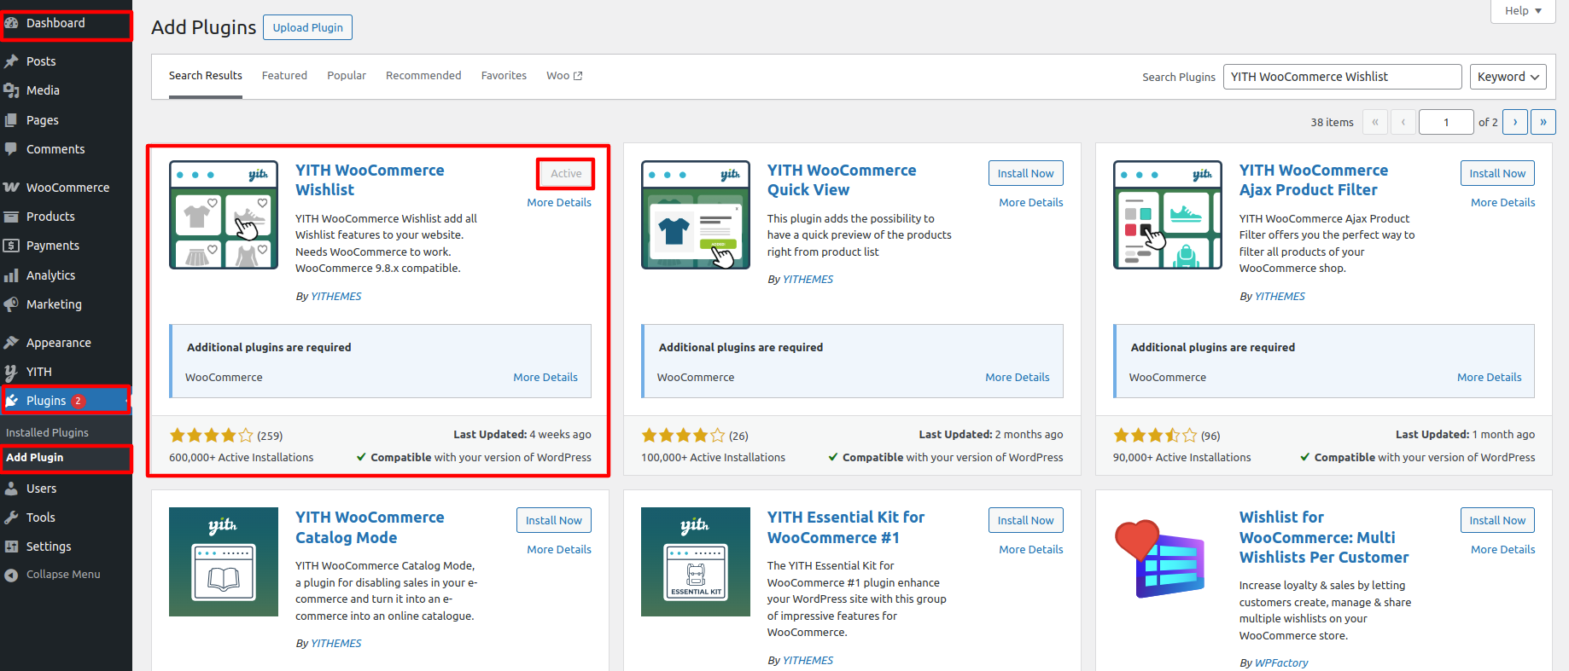Click the Analytics bar chart icon
The width and height of the screenshot is (1569, 671).
tap(11, 275)
